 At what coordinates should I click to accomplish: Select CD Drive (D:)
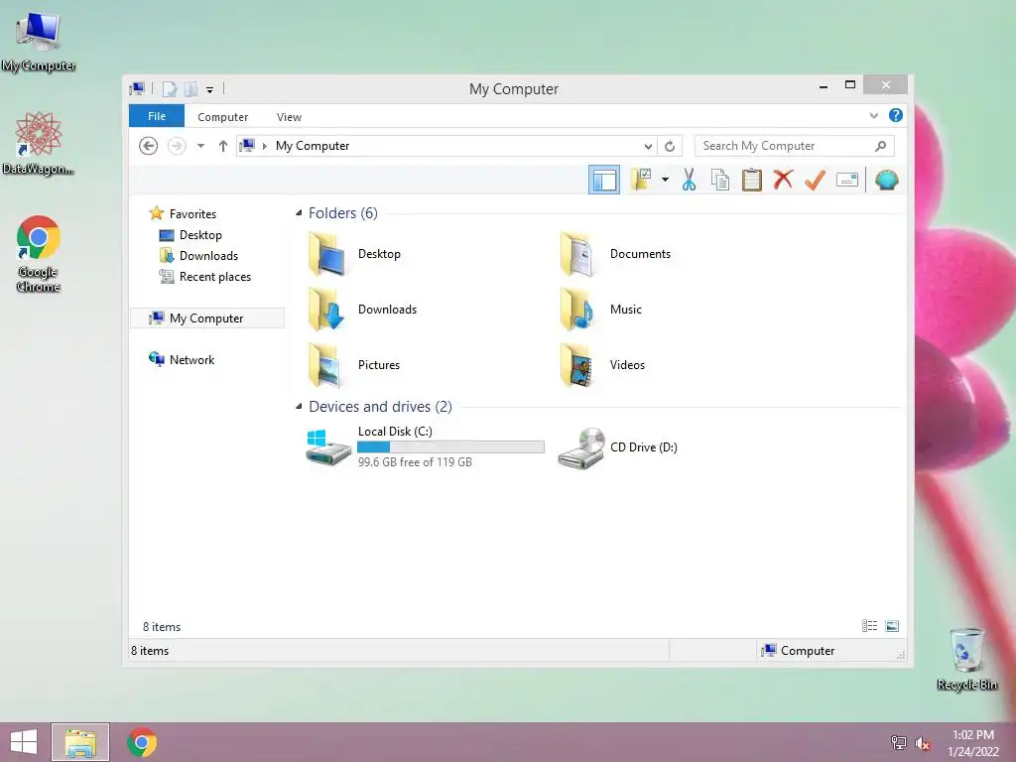click(617, 447)
